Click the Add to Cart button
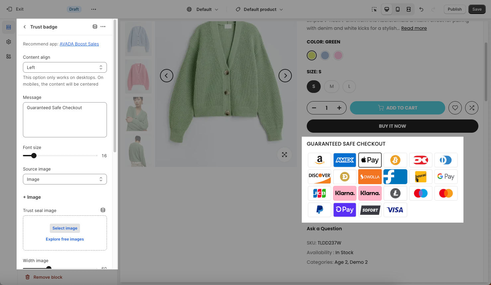491x285 pixels. click(397, 108)
